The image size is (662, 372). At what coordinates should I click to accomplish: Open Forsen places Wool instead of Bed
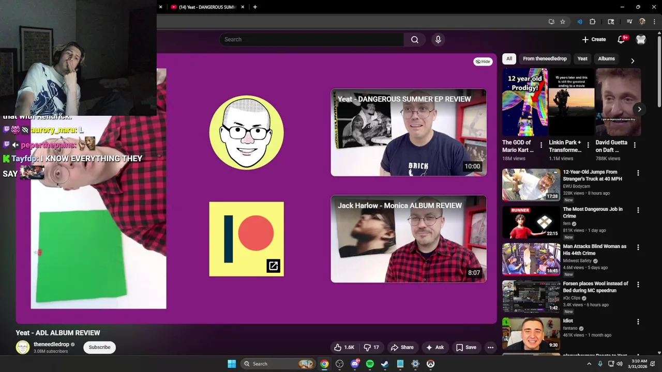tap(531, 297)
